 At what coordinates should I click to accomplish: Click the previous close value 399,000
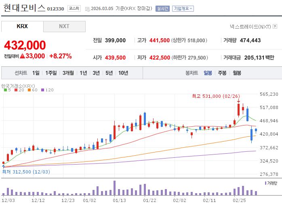[x=115, y=40]
